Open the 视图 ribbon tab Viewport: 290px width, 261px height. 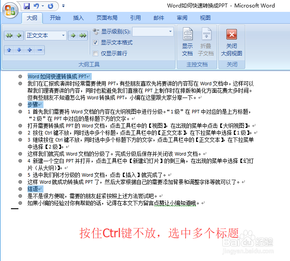205,18
